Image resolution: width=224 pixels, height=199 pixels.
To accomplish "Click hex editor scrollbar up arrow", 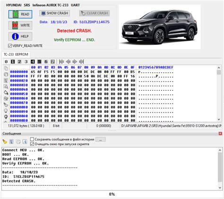I will coord(219,68).
